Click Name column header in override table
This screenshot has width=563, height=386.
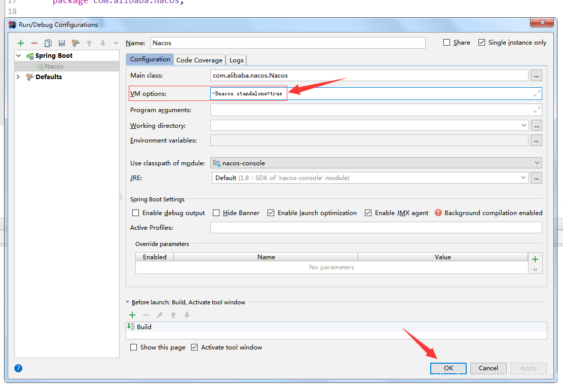(266, 257)
